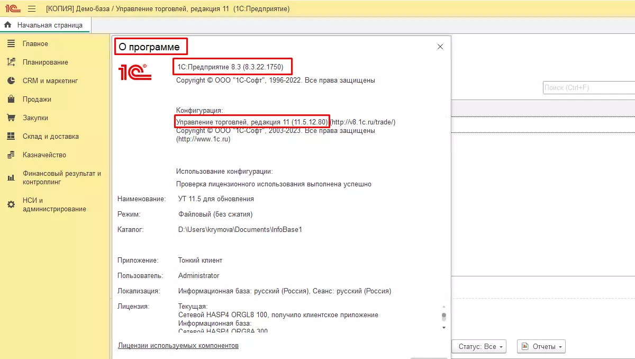635x359 pixels.
Task: Click the Продажи shopping bag icon
Action: tap(11, 99)
